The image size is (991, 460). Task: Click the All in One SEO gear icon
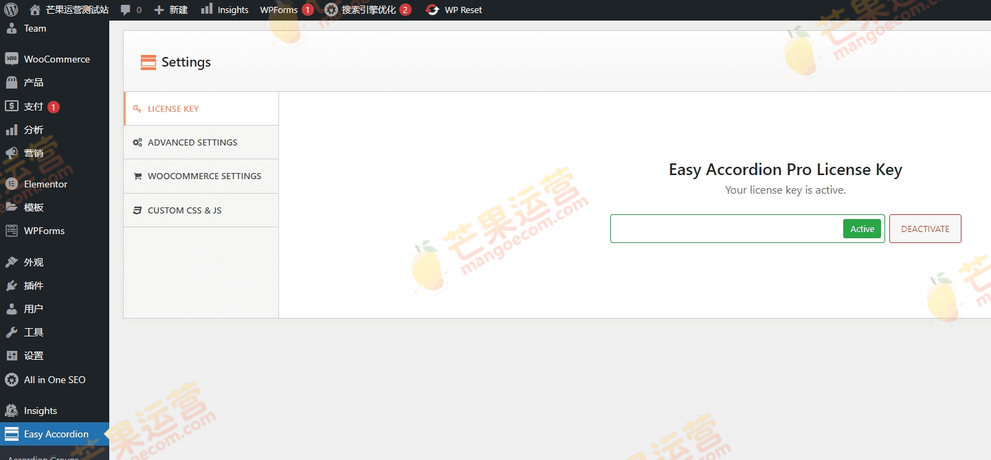pos(12,380)
